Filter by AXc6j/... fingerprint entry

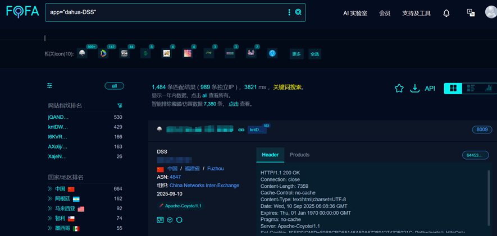(x=58, y=146)
